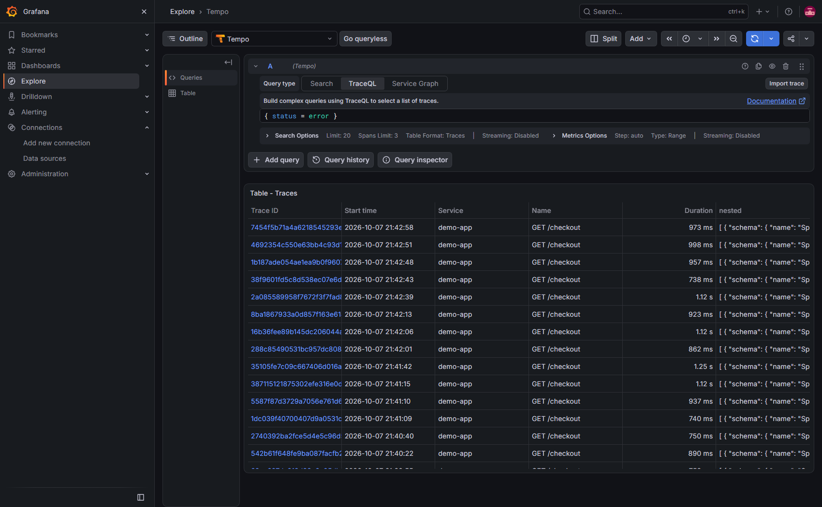Switch to the Search query type
The height and width of the screenshot is (507, 822).
(322, 84)
